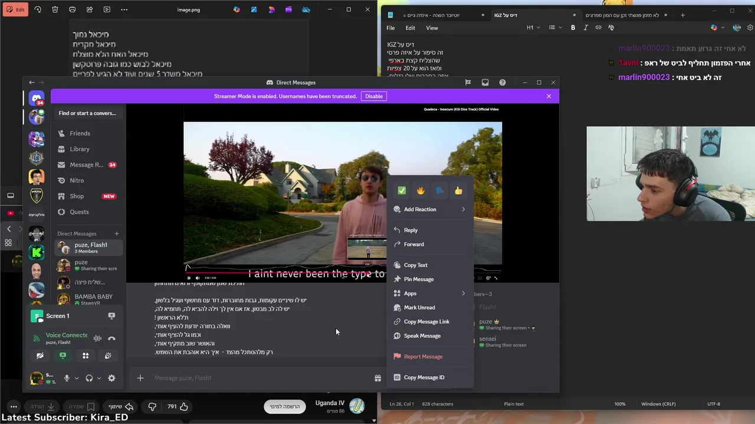Open Discord user settings gear
Image resolution: width=755 pixels, height=424 pixels.
click(111, 378)
